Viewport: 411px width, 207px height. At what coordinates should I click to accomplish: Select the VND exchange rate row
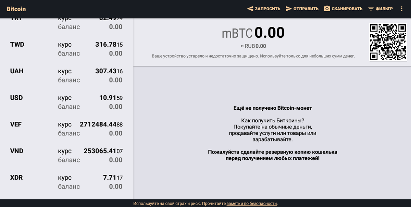tap(66, 155)
